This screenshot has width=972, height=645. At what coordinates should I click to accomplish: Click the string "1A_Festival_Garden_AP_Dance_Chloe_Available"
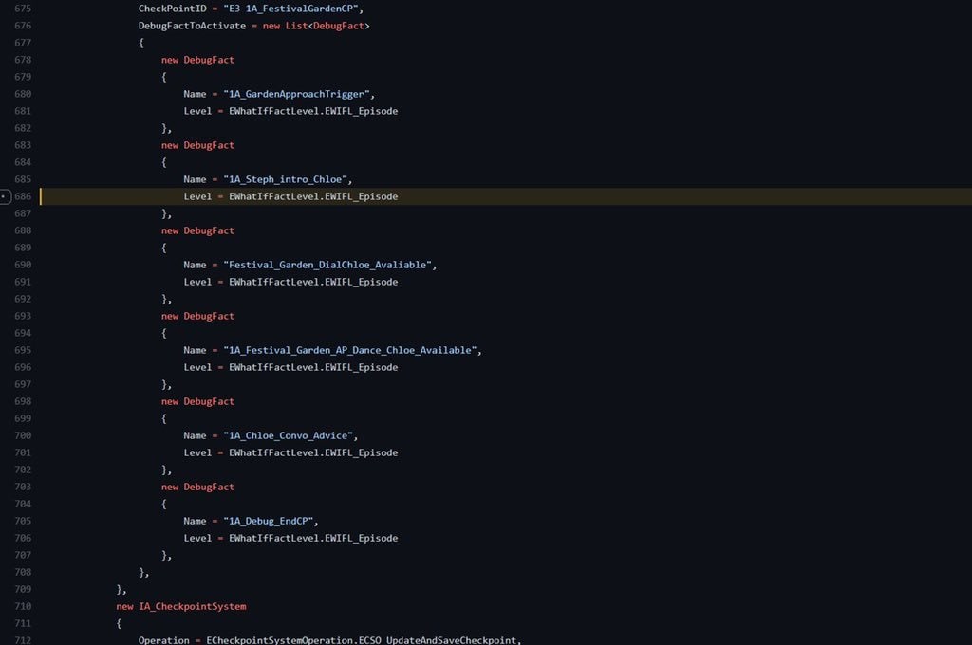click(350, 350)
